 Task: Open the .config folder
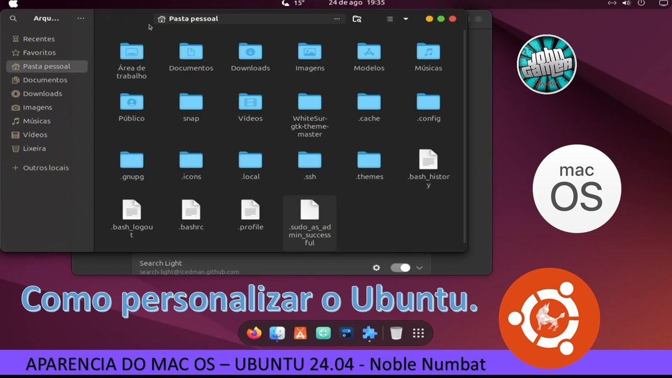(x=428, y=107)
